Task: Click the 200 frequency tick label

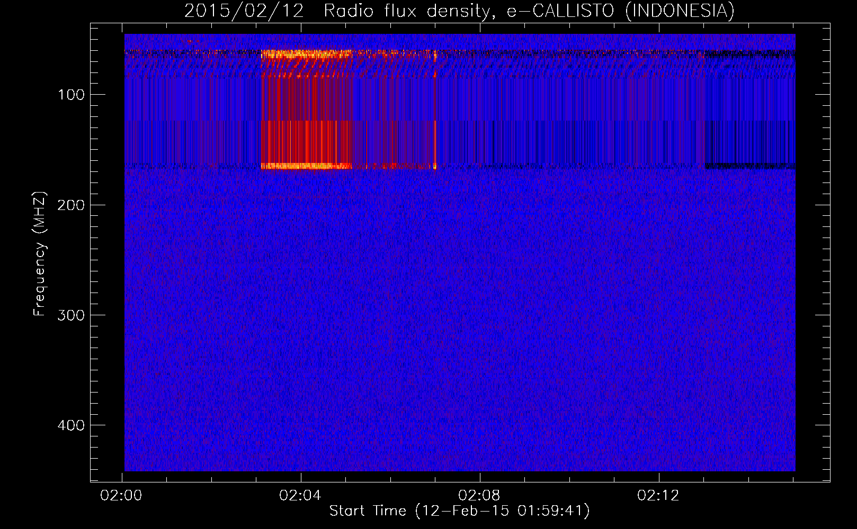Action: [71, 205]
